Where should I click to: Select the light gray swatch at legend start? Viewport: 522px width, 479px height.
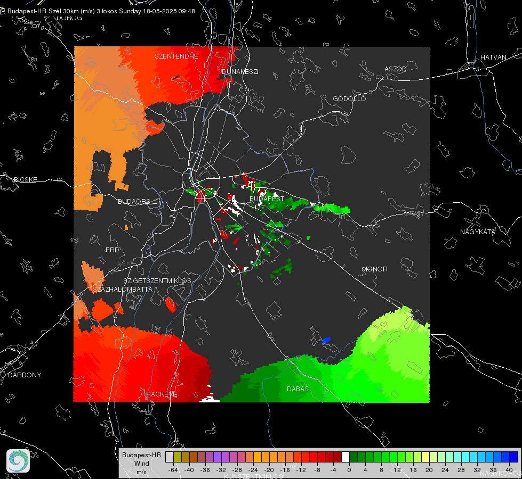170,457
